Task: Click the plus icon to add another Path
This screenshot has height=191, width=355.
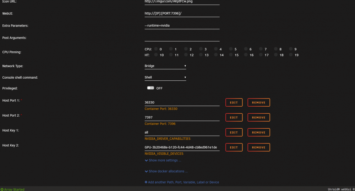Action: pyautogui.click(x=146, y=182)
